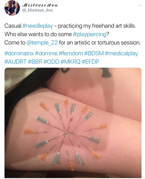Visit the @_Mistress_Ava handle
Image resolution: width=145 pixels, height=179 pixels.
click(x=38, y=10)
